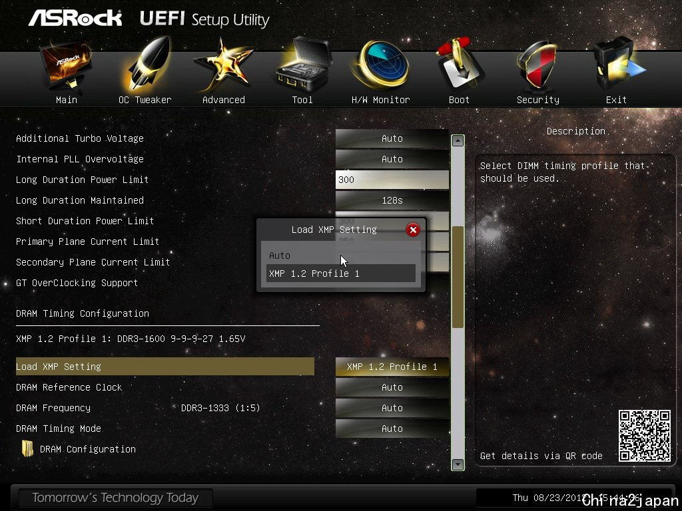The height and width of the screenshot is (511, 682).
Task: Open the Advanced star icon
Action: click(223, 65)
